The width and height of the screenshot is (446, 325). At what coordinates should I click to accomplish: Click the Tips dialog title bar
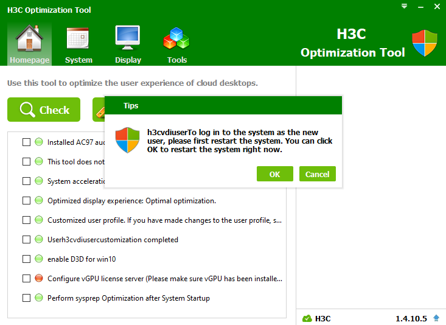[x=223, y=105]
